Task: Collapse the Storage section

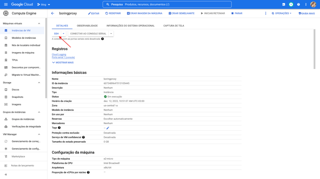Action: click(39, 83)
